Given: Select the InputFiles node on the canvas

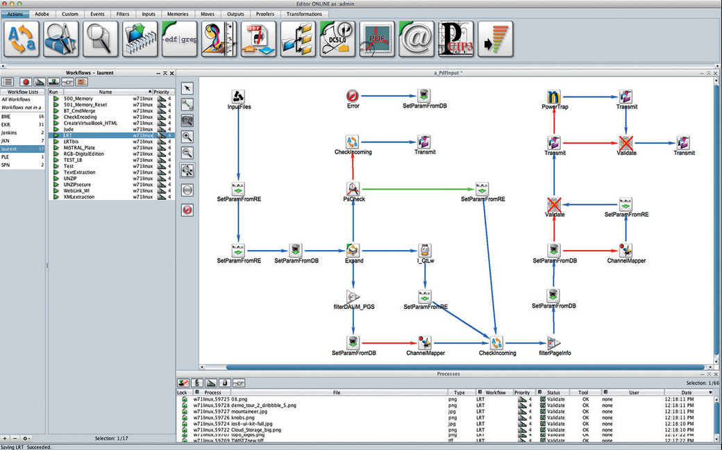Looking at the screenshot, I should click(237, 96).
